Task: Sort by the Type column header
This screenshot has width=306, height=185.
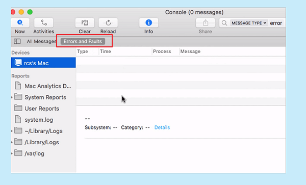Action: coord(87,51)
